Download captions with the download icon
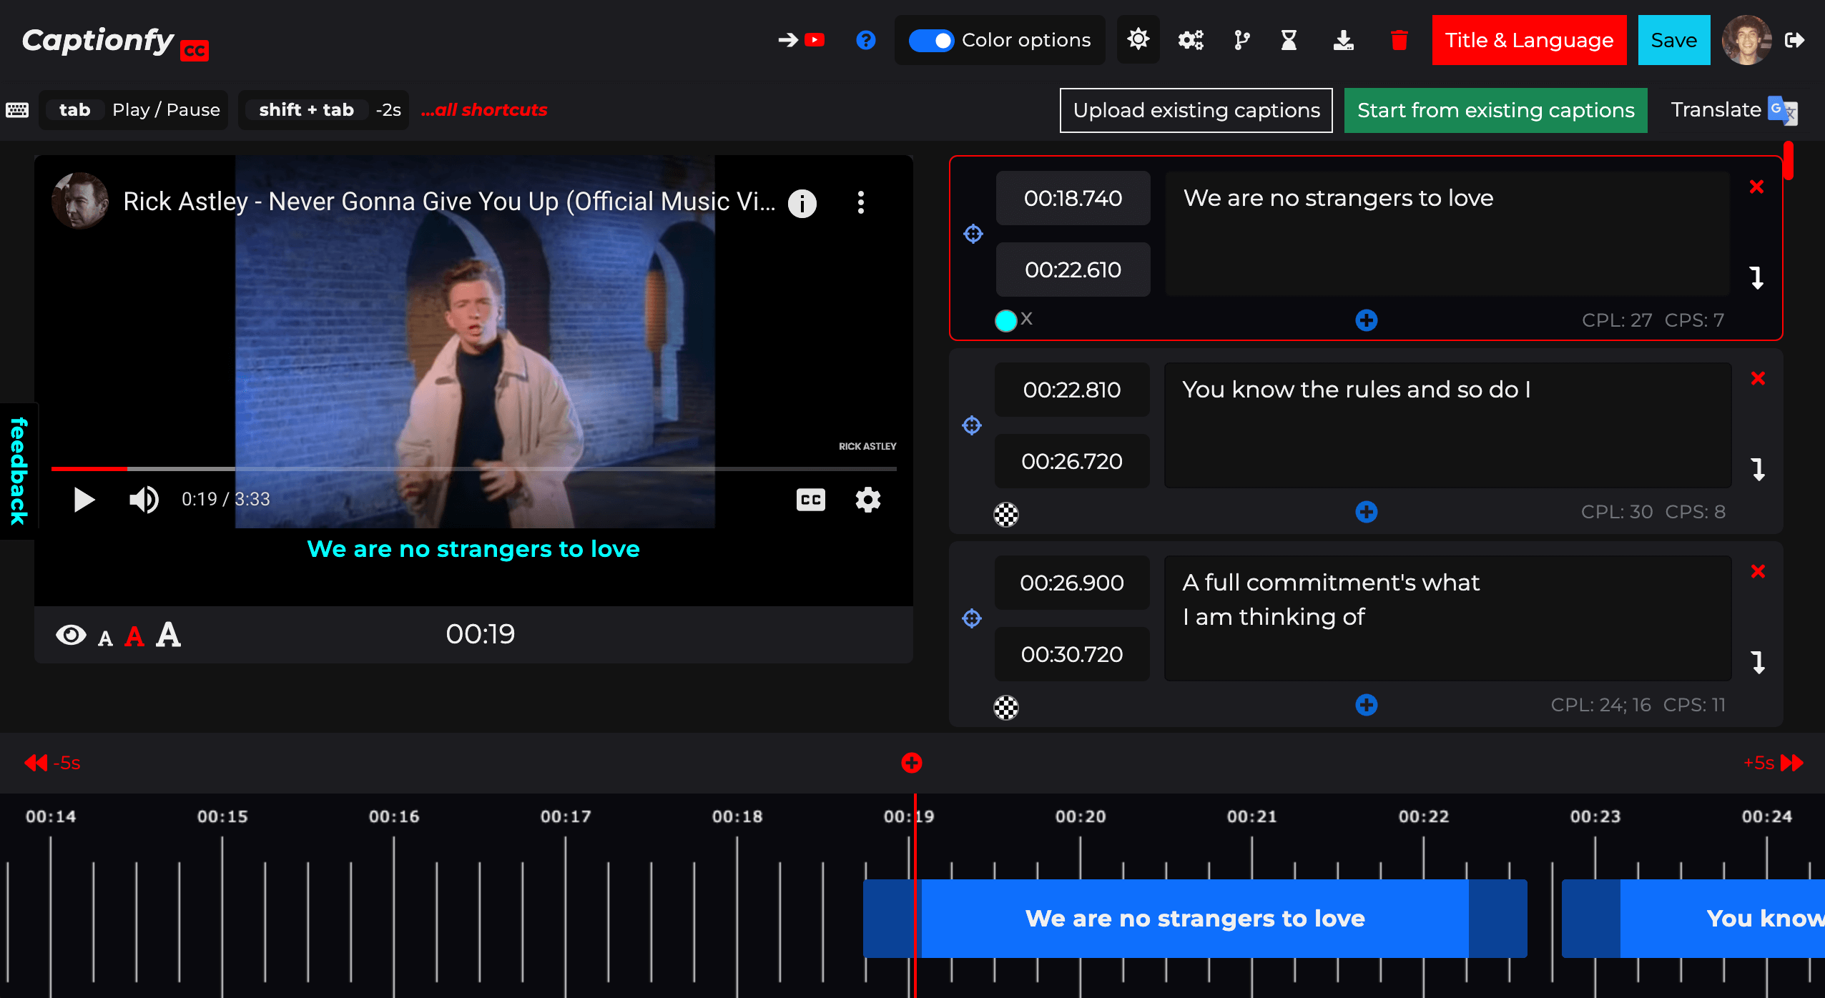1825x998 pixels. pos(1344,40)
